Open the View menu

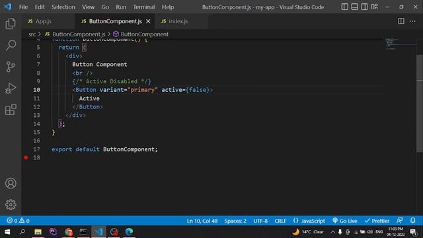point(88,7)
